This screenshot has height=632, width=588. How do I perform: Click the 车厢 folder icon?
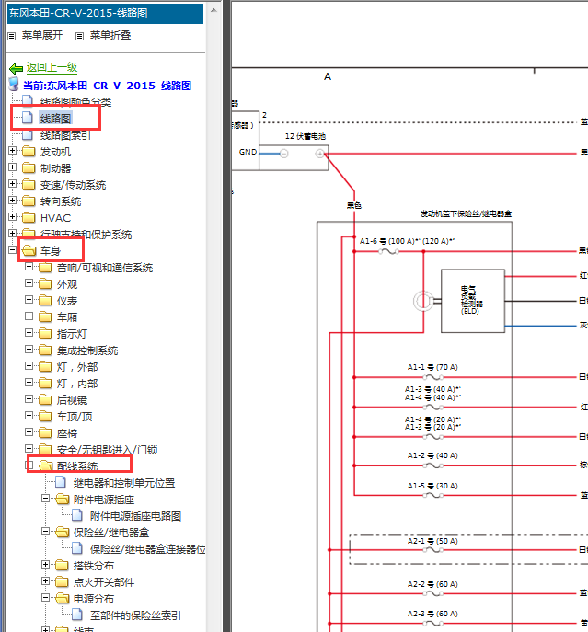45,316
